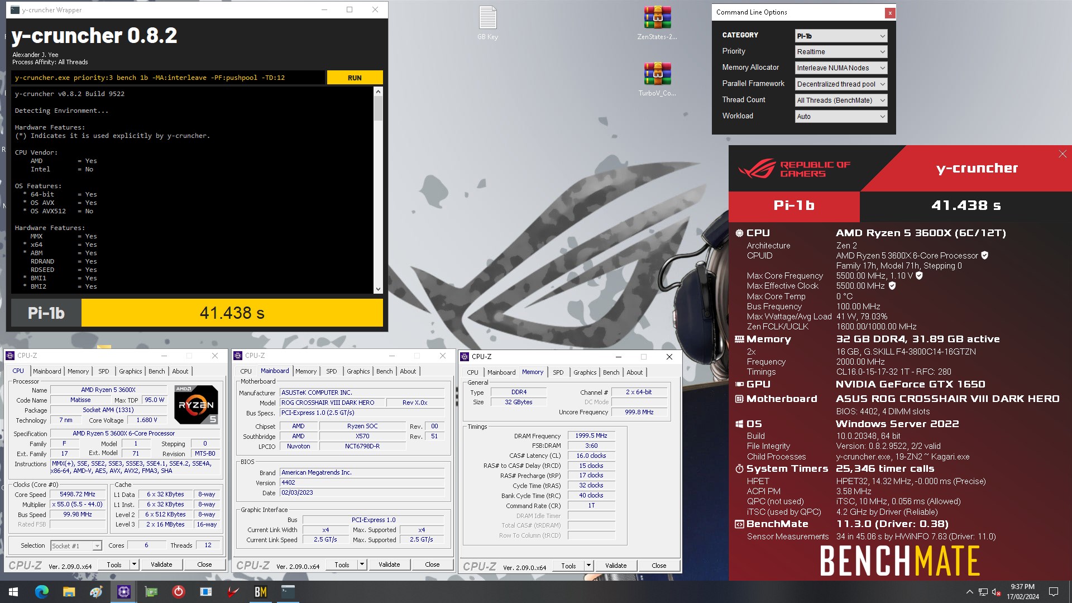Click the Ryzen 5 logo in CPU-Z
The image size is (1072, 603).
tap(196, 404)
